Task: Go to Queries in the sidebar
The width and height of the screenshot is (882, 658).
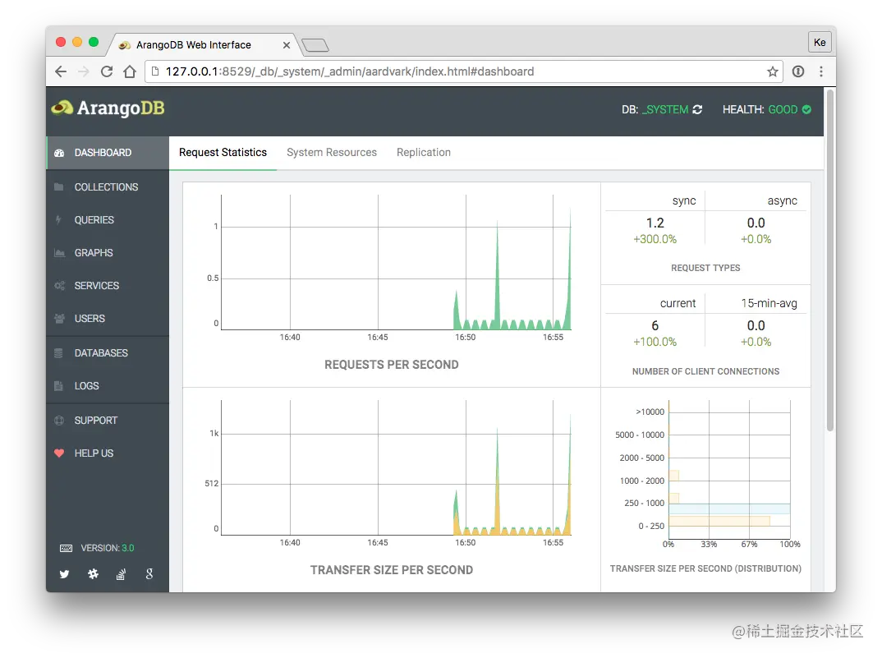Action: [108, 220]
